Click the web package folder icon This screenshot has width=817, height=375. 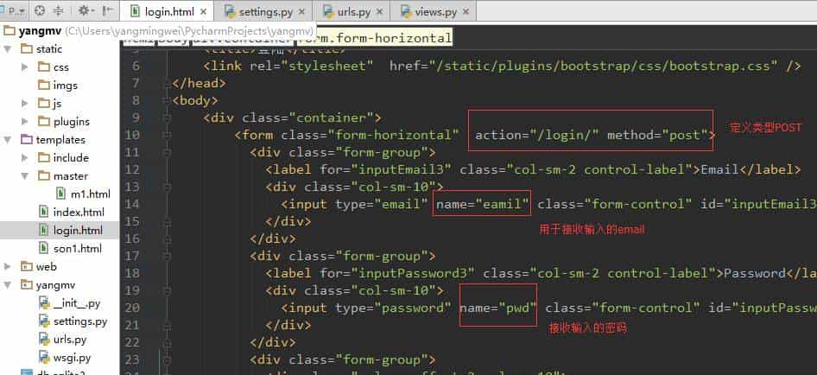tap(27, 266)
